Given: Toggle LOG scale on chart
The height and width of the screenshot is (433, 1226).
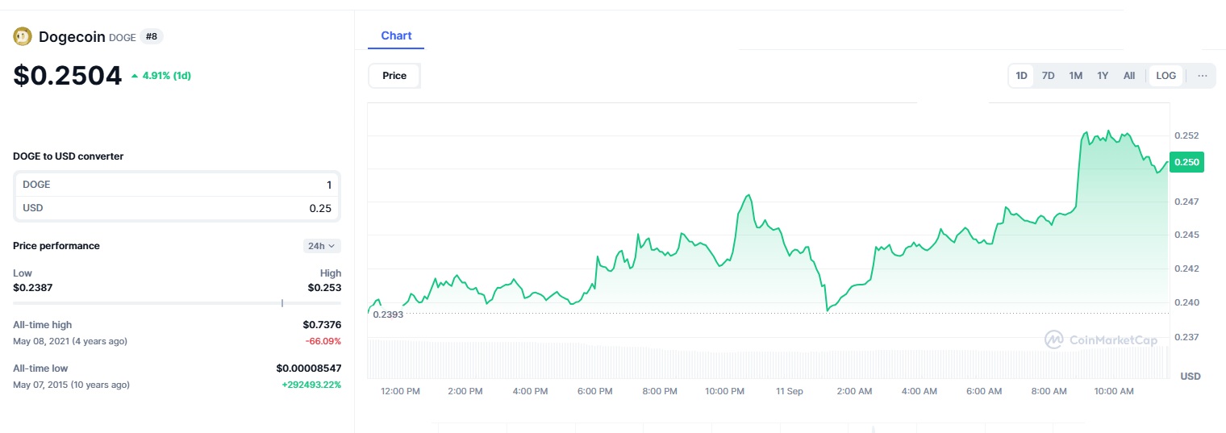Looking at the screenshot, I should (1166, 76).
